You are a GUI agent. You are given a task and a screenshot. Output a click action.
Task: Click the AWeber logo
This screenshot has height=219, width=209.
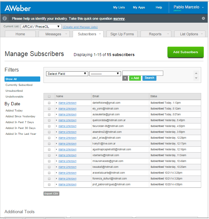18,8
